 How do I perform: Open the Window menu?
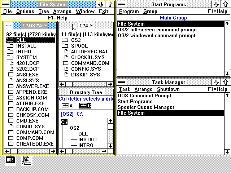coord(85,11)
